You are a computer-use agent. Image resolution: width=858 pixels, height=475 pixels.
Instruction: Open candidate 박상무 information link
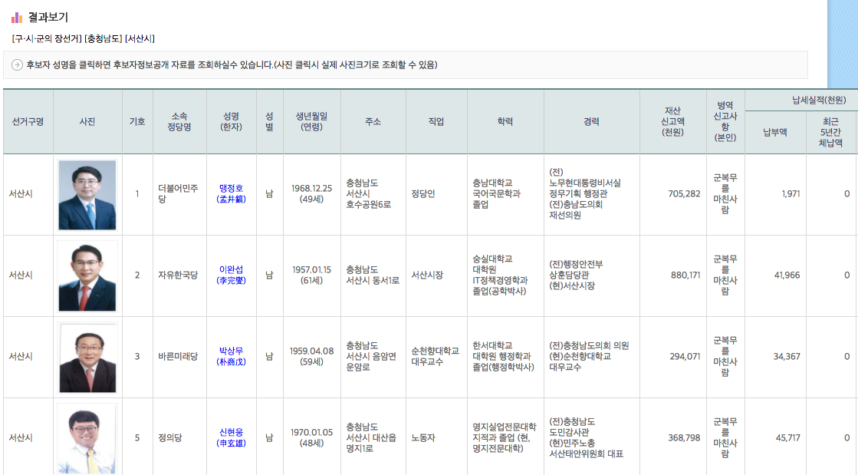coord(231,356)
